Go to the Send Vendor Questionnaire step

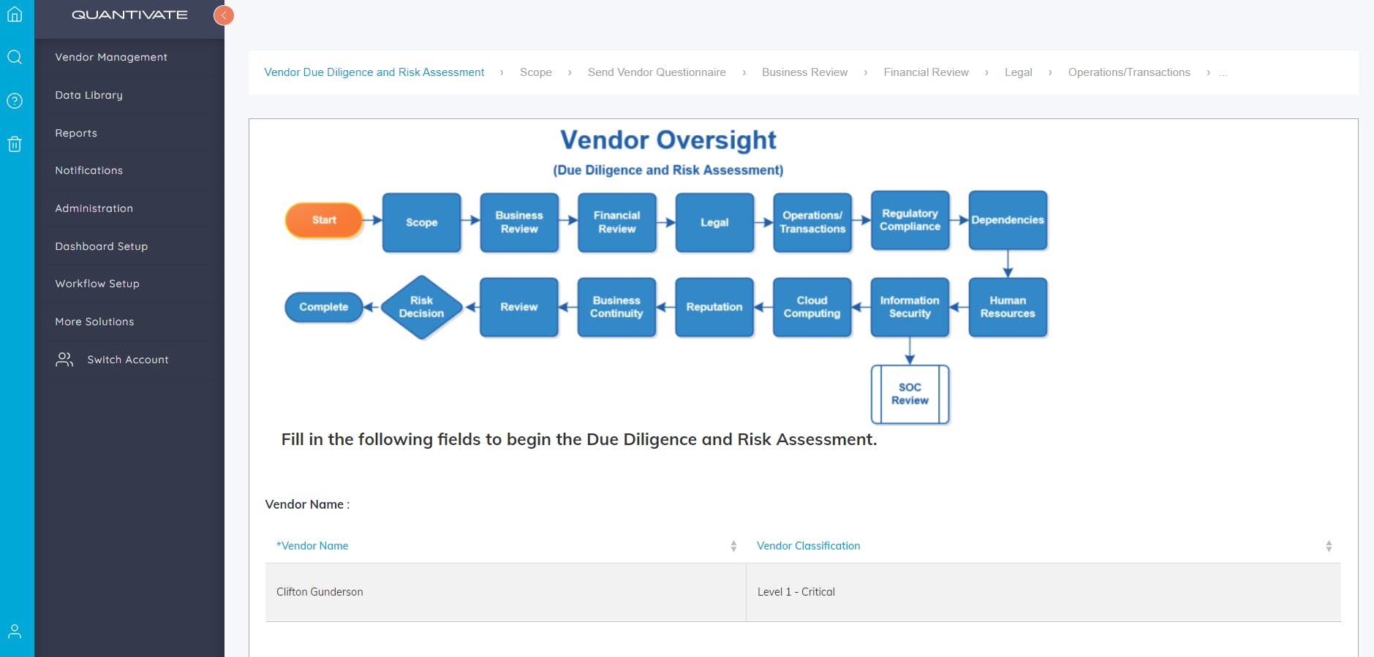[x=657, y=72]
